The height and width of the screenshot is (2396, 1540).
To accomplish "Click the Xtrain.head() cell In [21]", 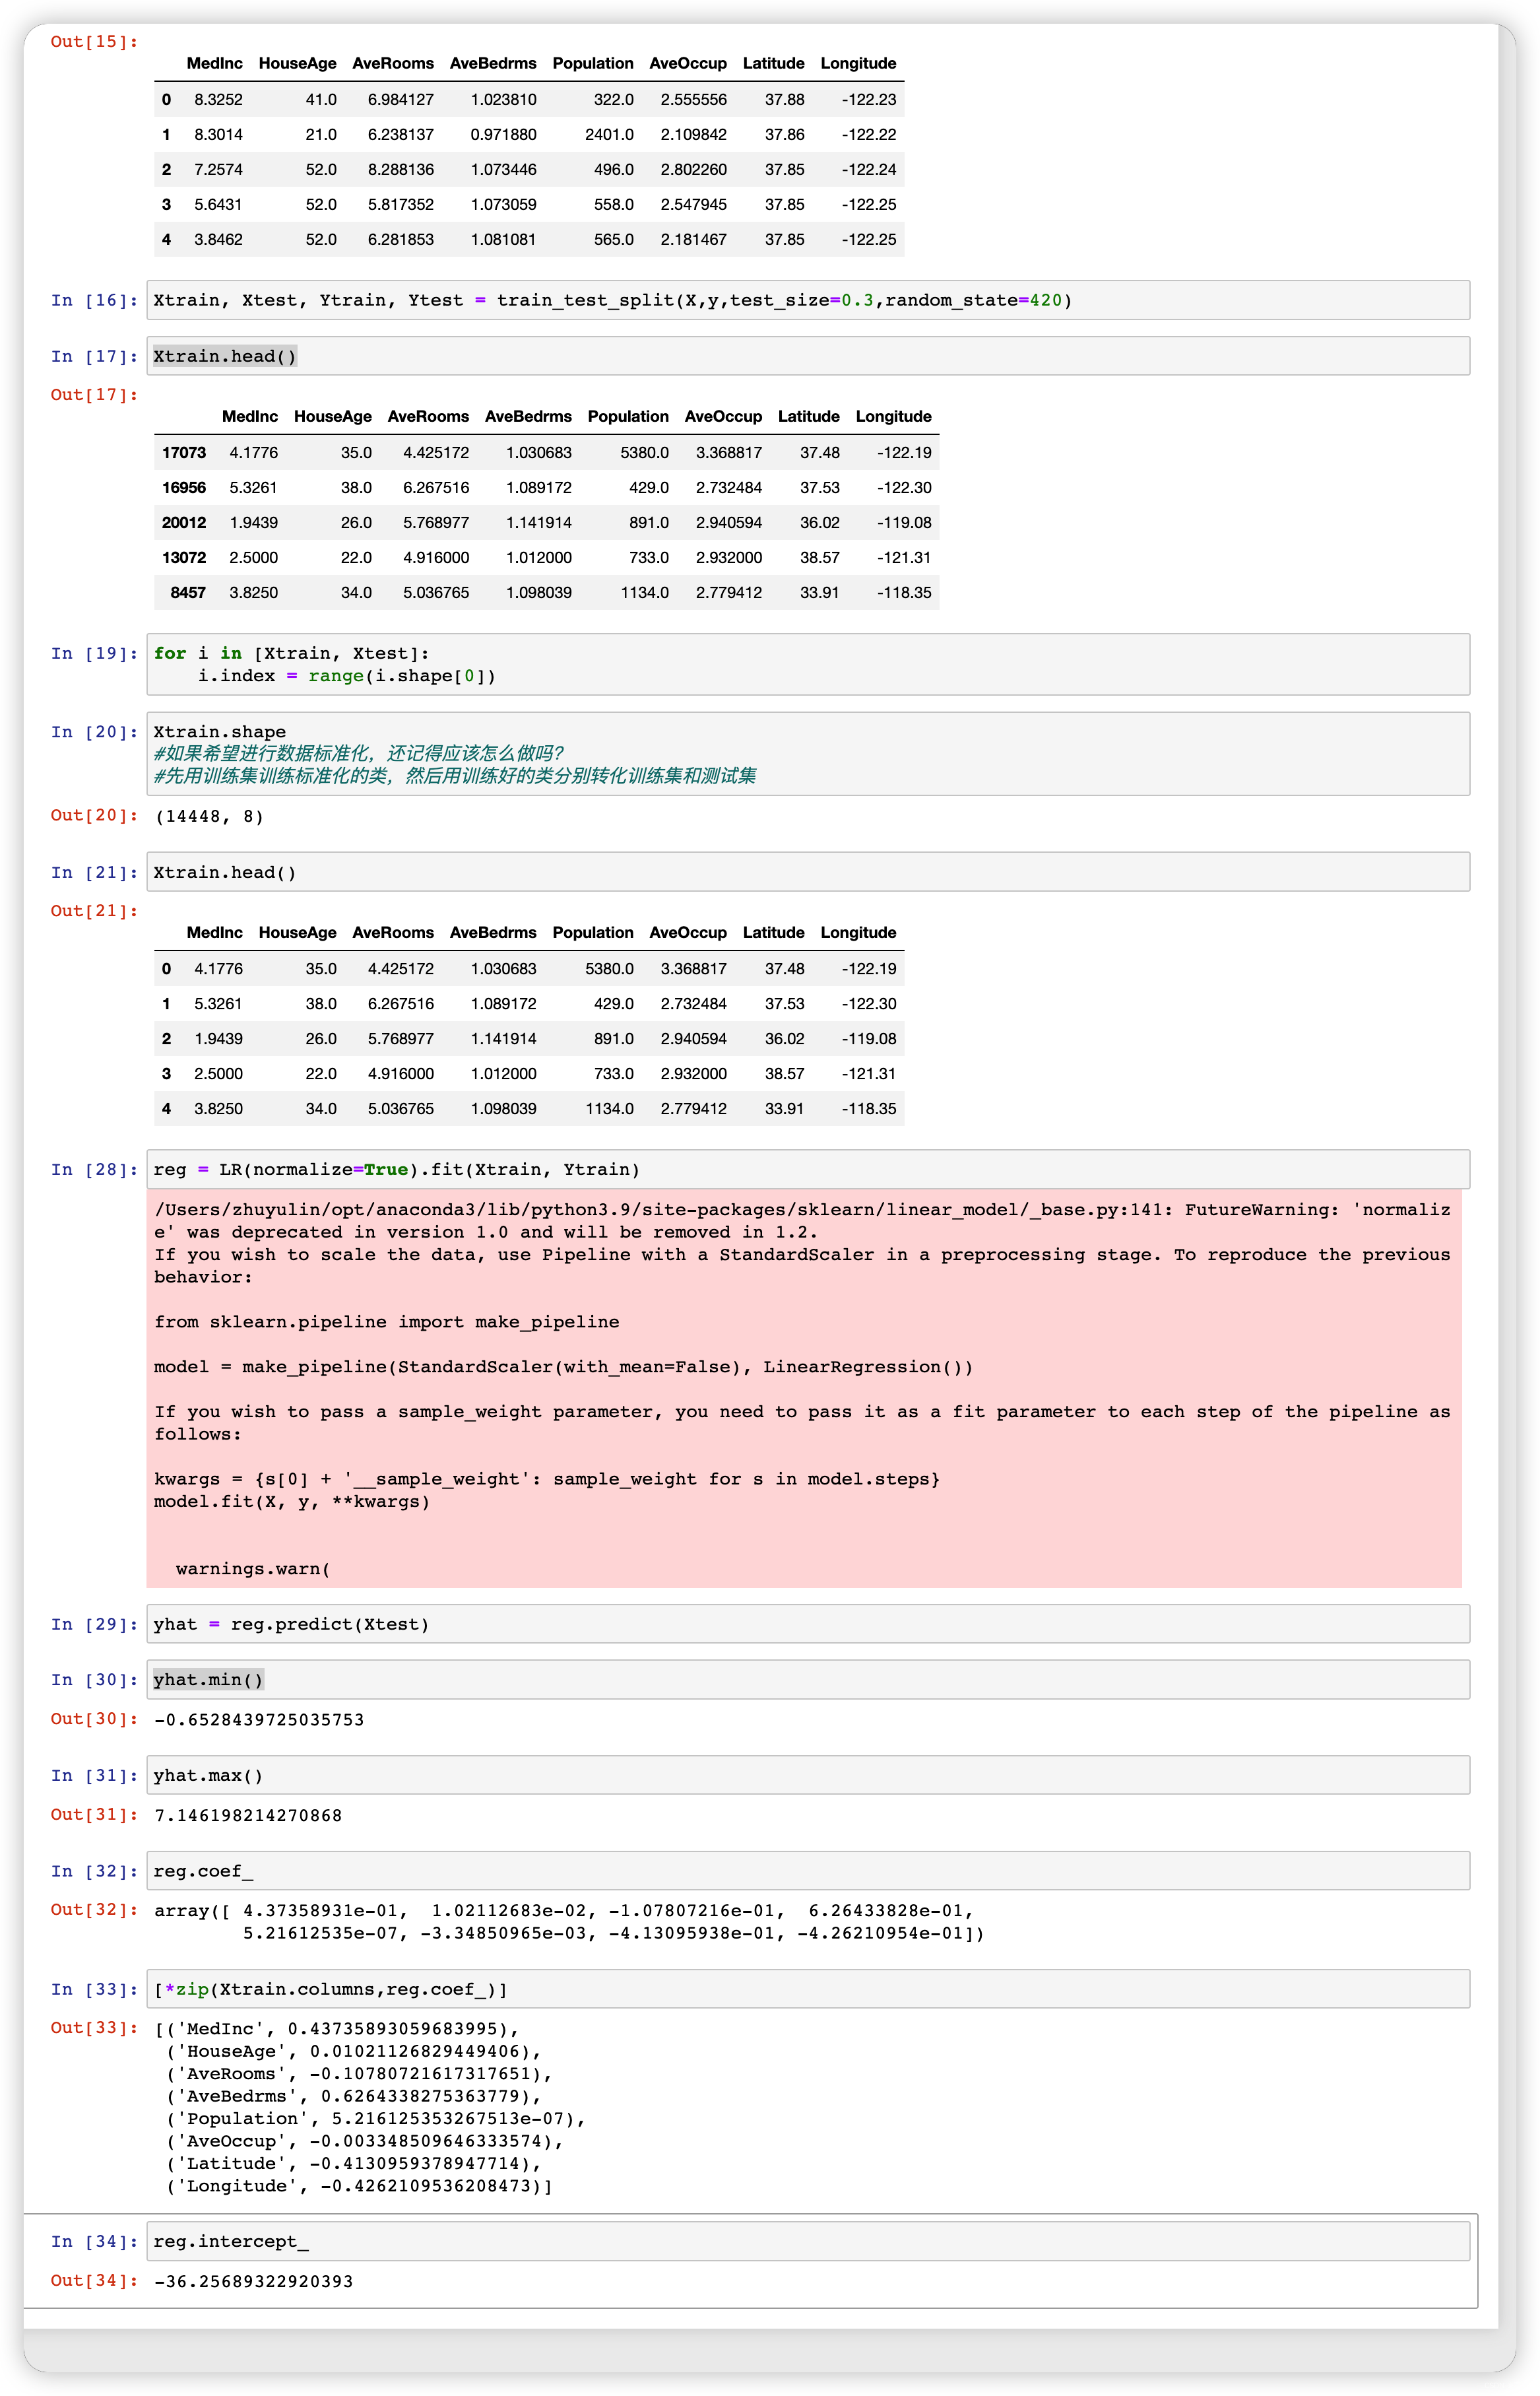I will (x=808, y=873).
